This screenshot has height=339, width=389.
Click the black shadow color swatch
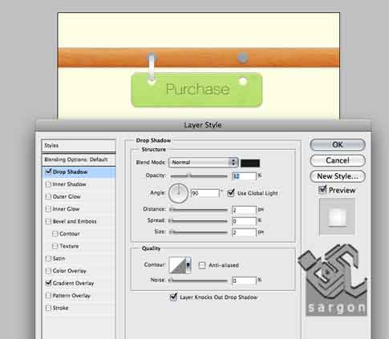(x=250, y=163)
